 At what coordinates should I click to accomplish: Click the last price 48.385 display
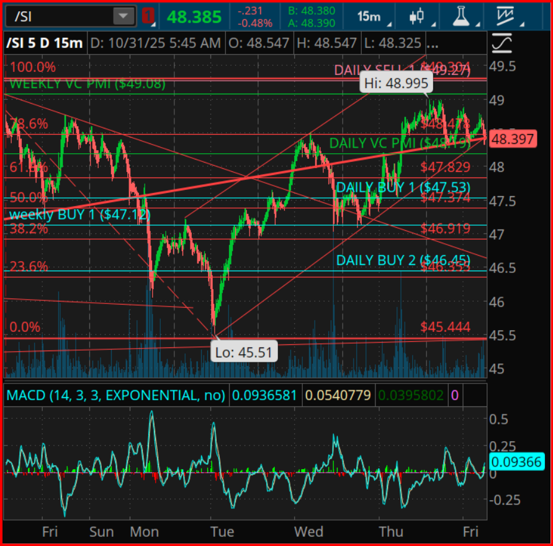pyautogui.click(x=194, y=17)
